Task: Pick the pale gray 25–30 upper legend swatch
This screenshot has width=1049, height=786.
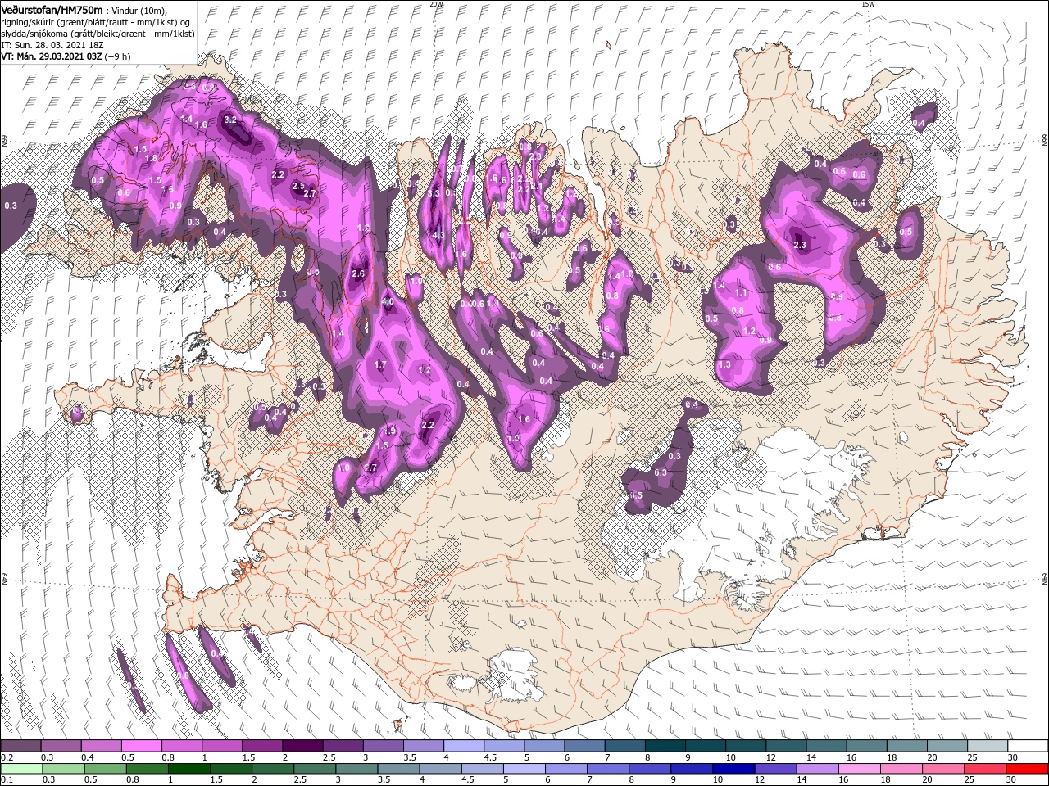Action: coord(988,746)
